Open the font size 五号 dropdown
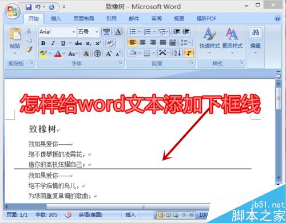 coord(97,32)
